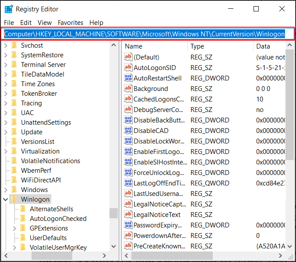
Task: Select the LastUsedUserna... value
Action: click(159, 194)
